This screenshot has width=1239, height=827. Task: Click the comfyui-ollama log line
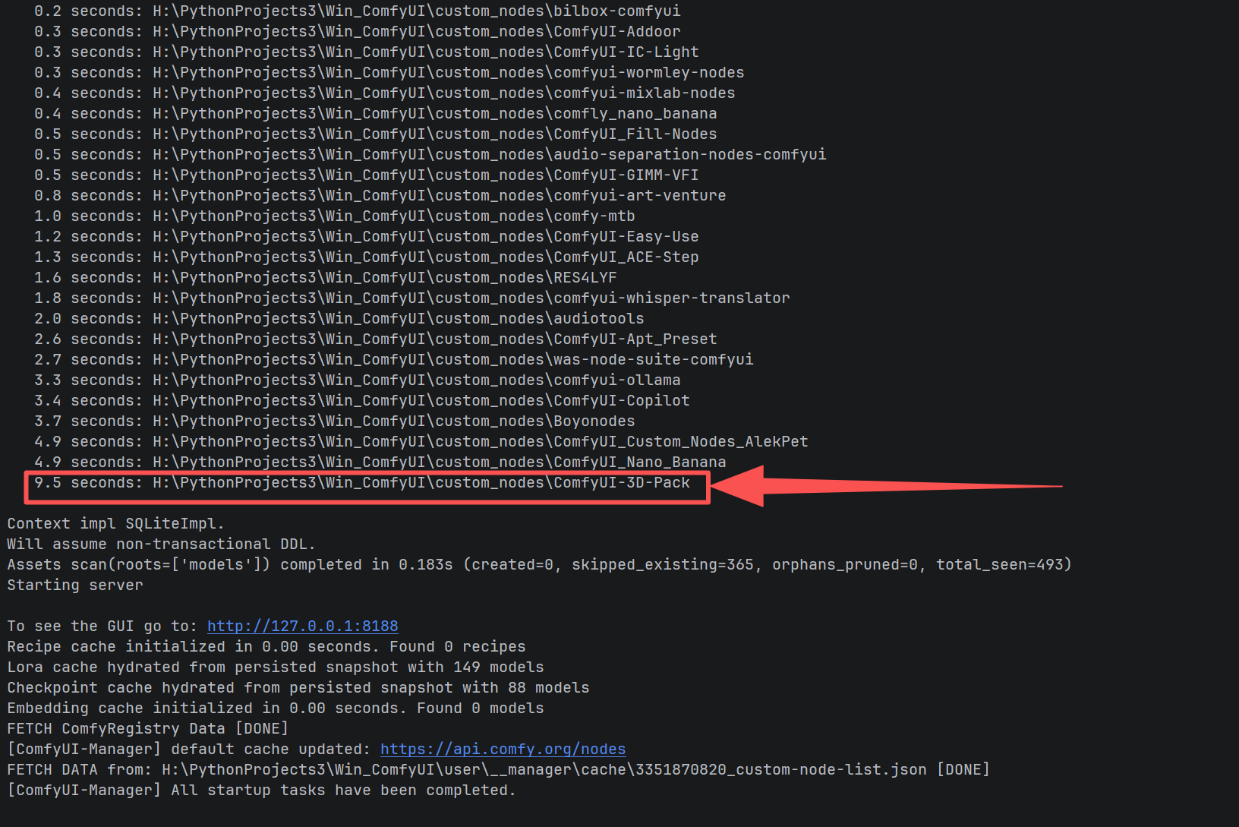(x=358, y=380)
